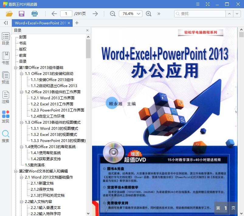
Task: Go to previous page arrow
Action: click(x=54, y=14)
